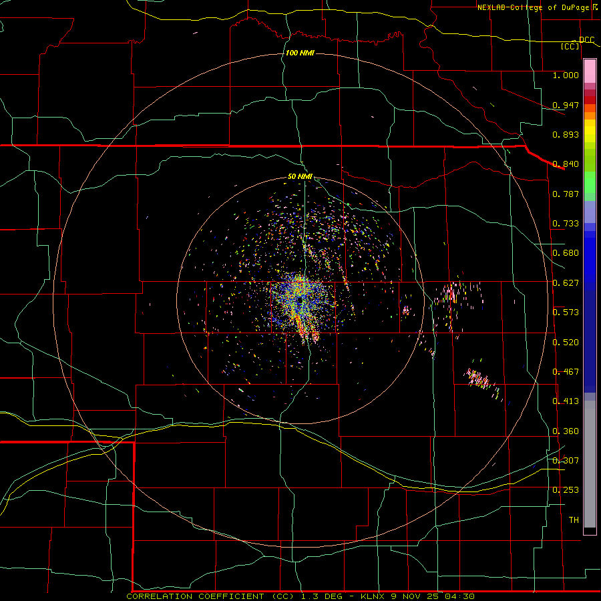This screenshot has height=601, width=601.
Task: Select the 0.360 scale value
Action: pos(566,431)
